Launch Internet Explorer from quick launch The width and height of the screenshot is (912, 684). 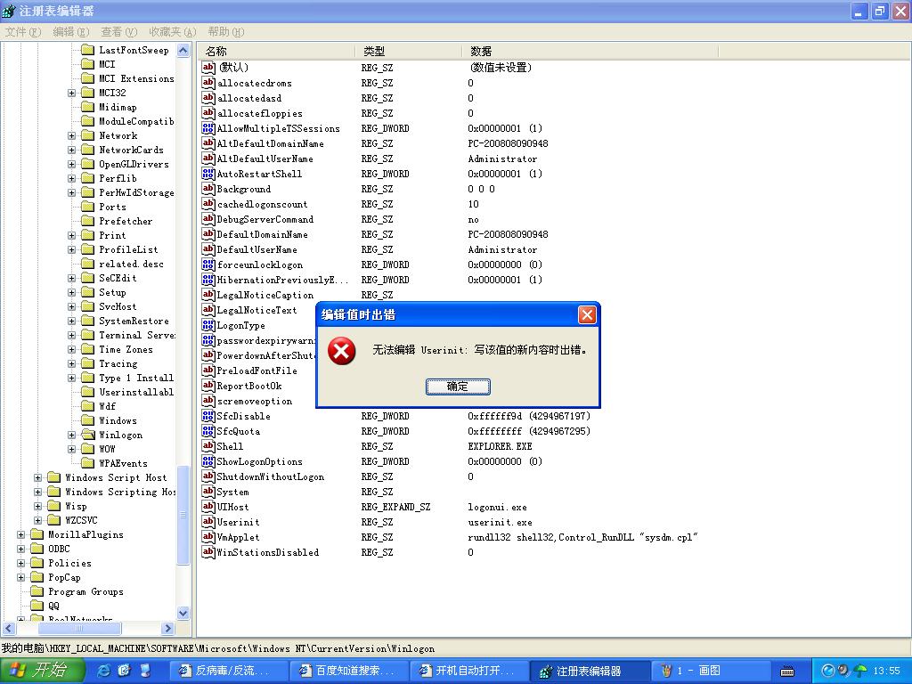pos(105,671)
